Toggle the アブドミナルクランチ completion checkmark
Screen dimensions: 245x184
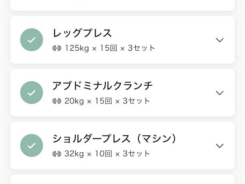click(x=32, y=93)
